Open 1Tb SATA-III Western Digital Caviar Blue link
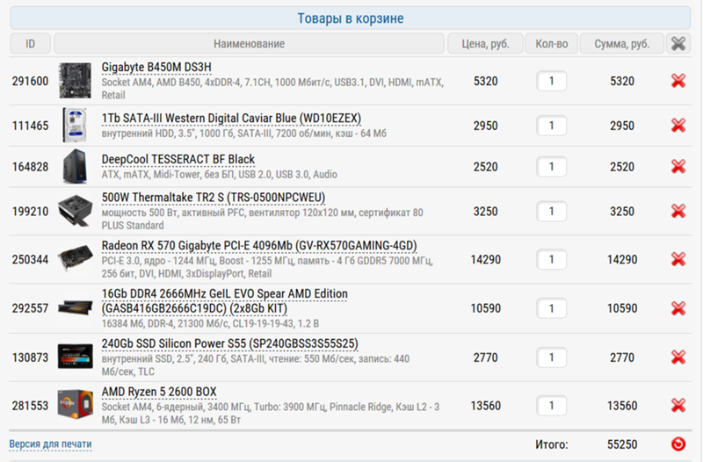Viewport: 703px width, 462px height. [231, 119]
